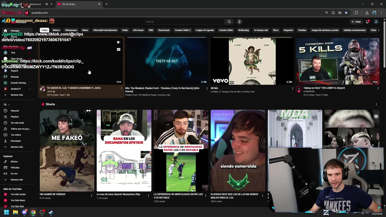This screenshot has height=217, width=386.
Task: Open the notifications bell
Action: [367, 22]
